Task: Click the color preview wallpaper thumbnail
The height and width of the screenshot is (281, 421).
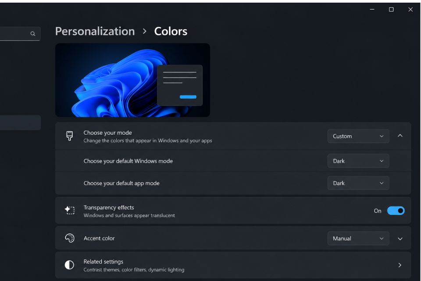Action: pos(132,80)
